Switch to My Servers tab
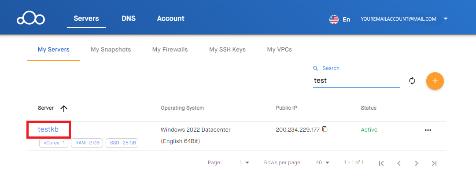This screenshot has width=476, height=184. (53, 49)
